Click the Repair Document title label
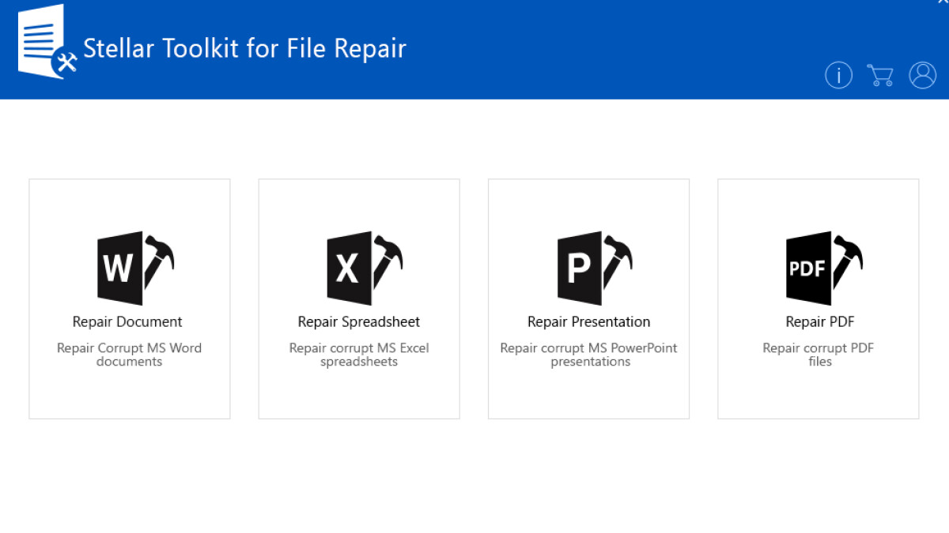Image resolution: width=949 pixels, height=533 pixels. (129, 321)
